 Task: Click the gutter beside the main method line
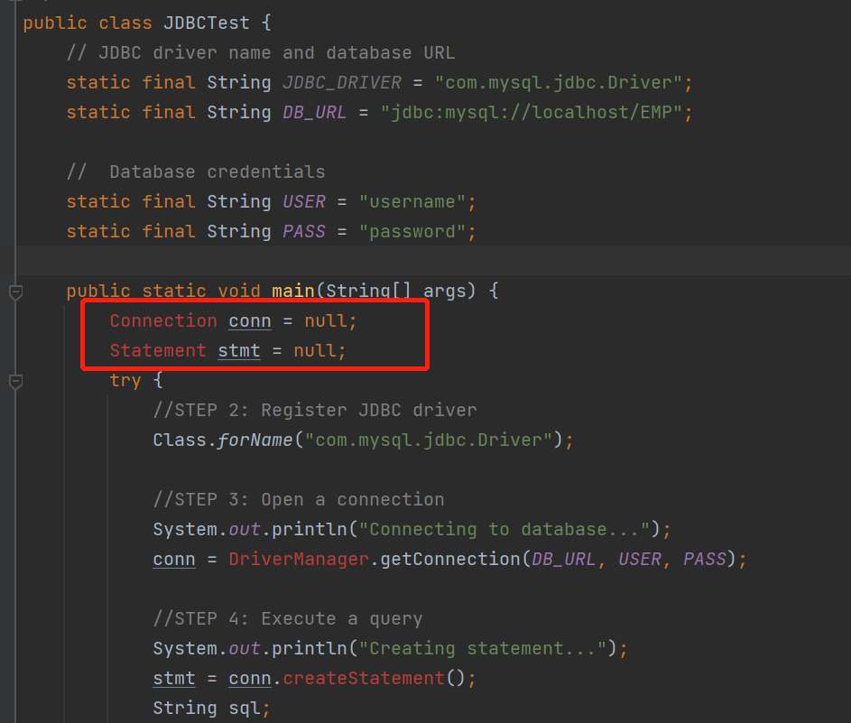coord(14,291)
